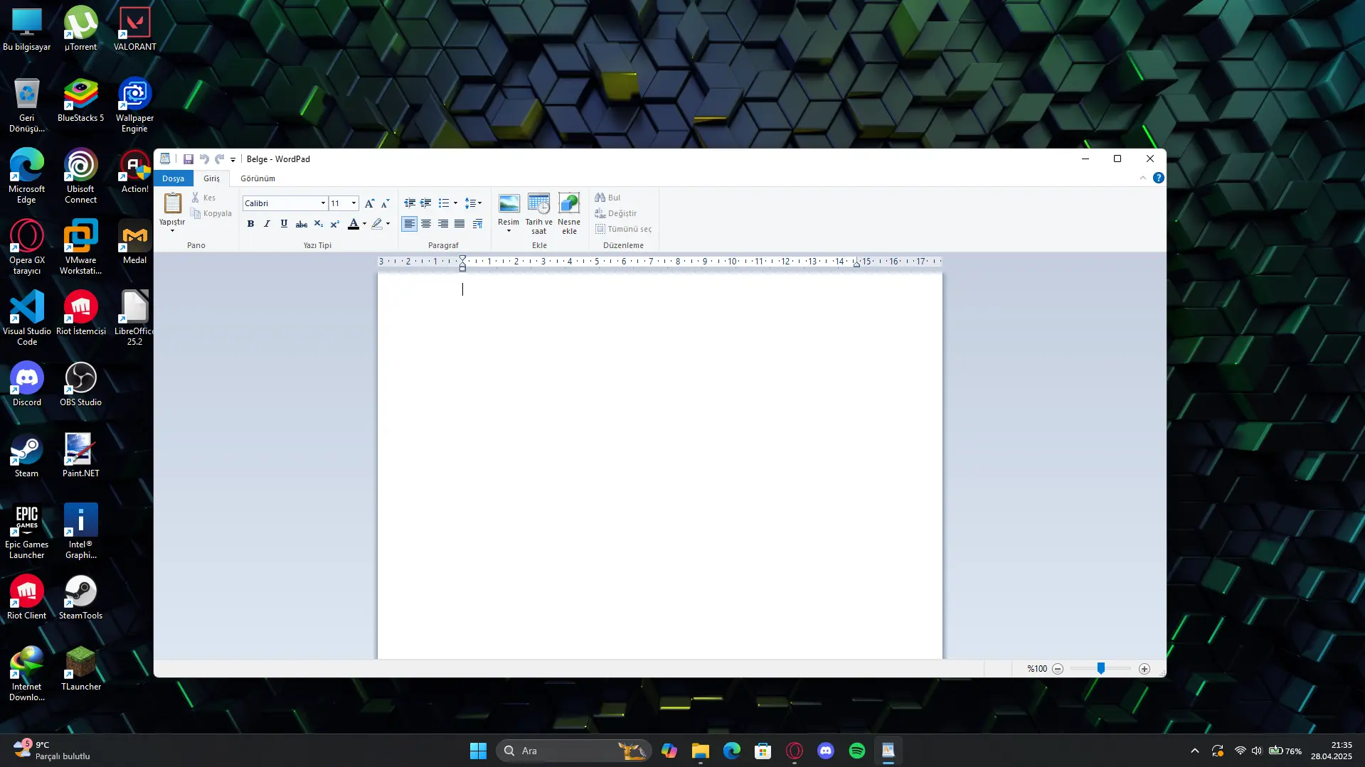Expand the Resim dropdown arrow

tap(509, 231)
